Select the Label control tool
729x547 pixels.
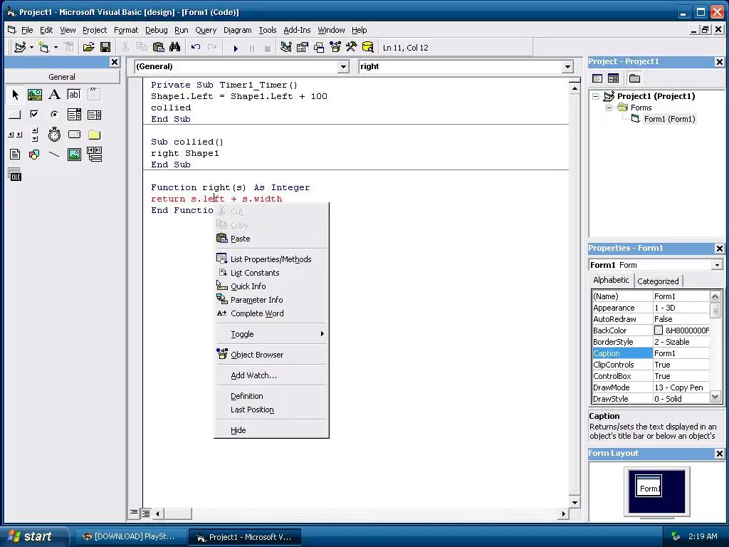pos(54,95)
